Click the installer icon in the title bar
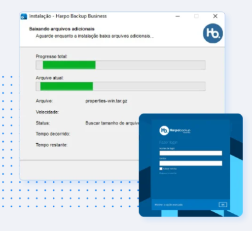 24,16
